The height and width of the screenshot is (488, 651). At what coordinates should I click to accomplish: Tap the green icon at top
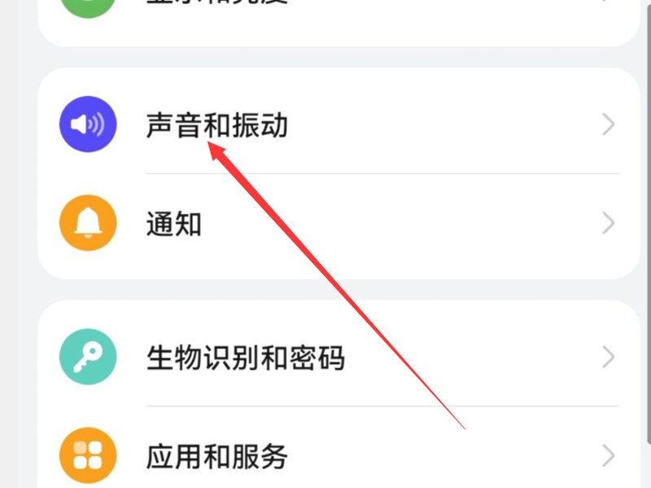point(88,6)
